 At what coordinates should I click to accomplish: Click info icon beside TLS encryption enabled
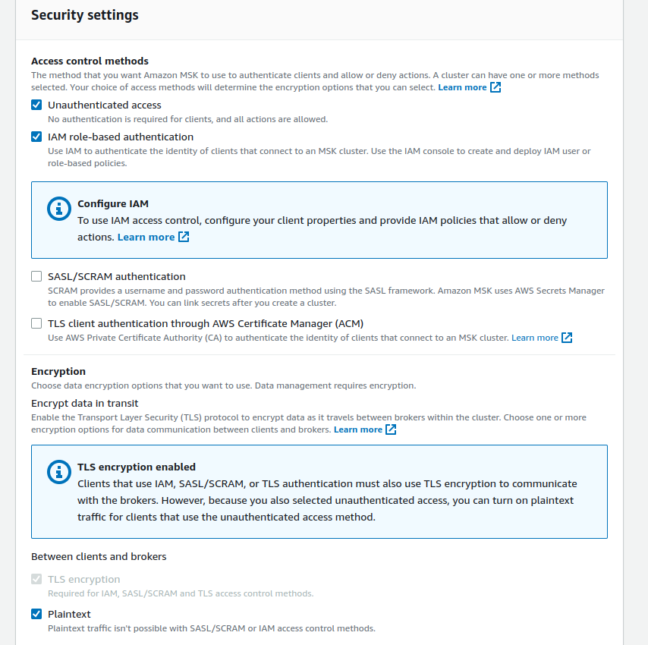(58, 472)
